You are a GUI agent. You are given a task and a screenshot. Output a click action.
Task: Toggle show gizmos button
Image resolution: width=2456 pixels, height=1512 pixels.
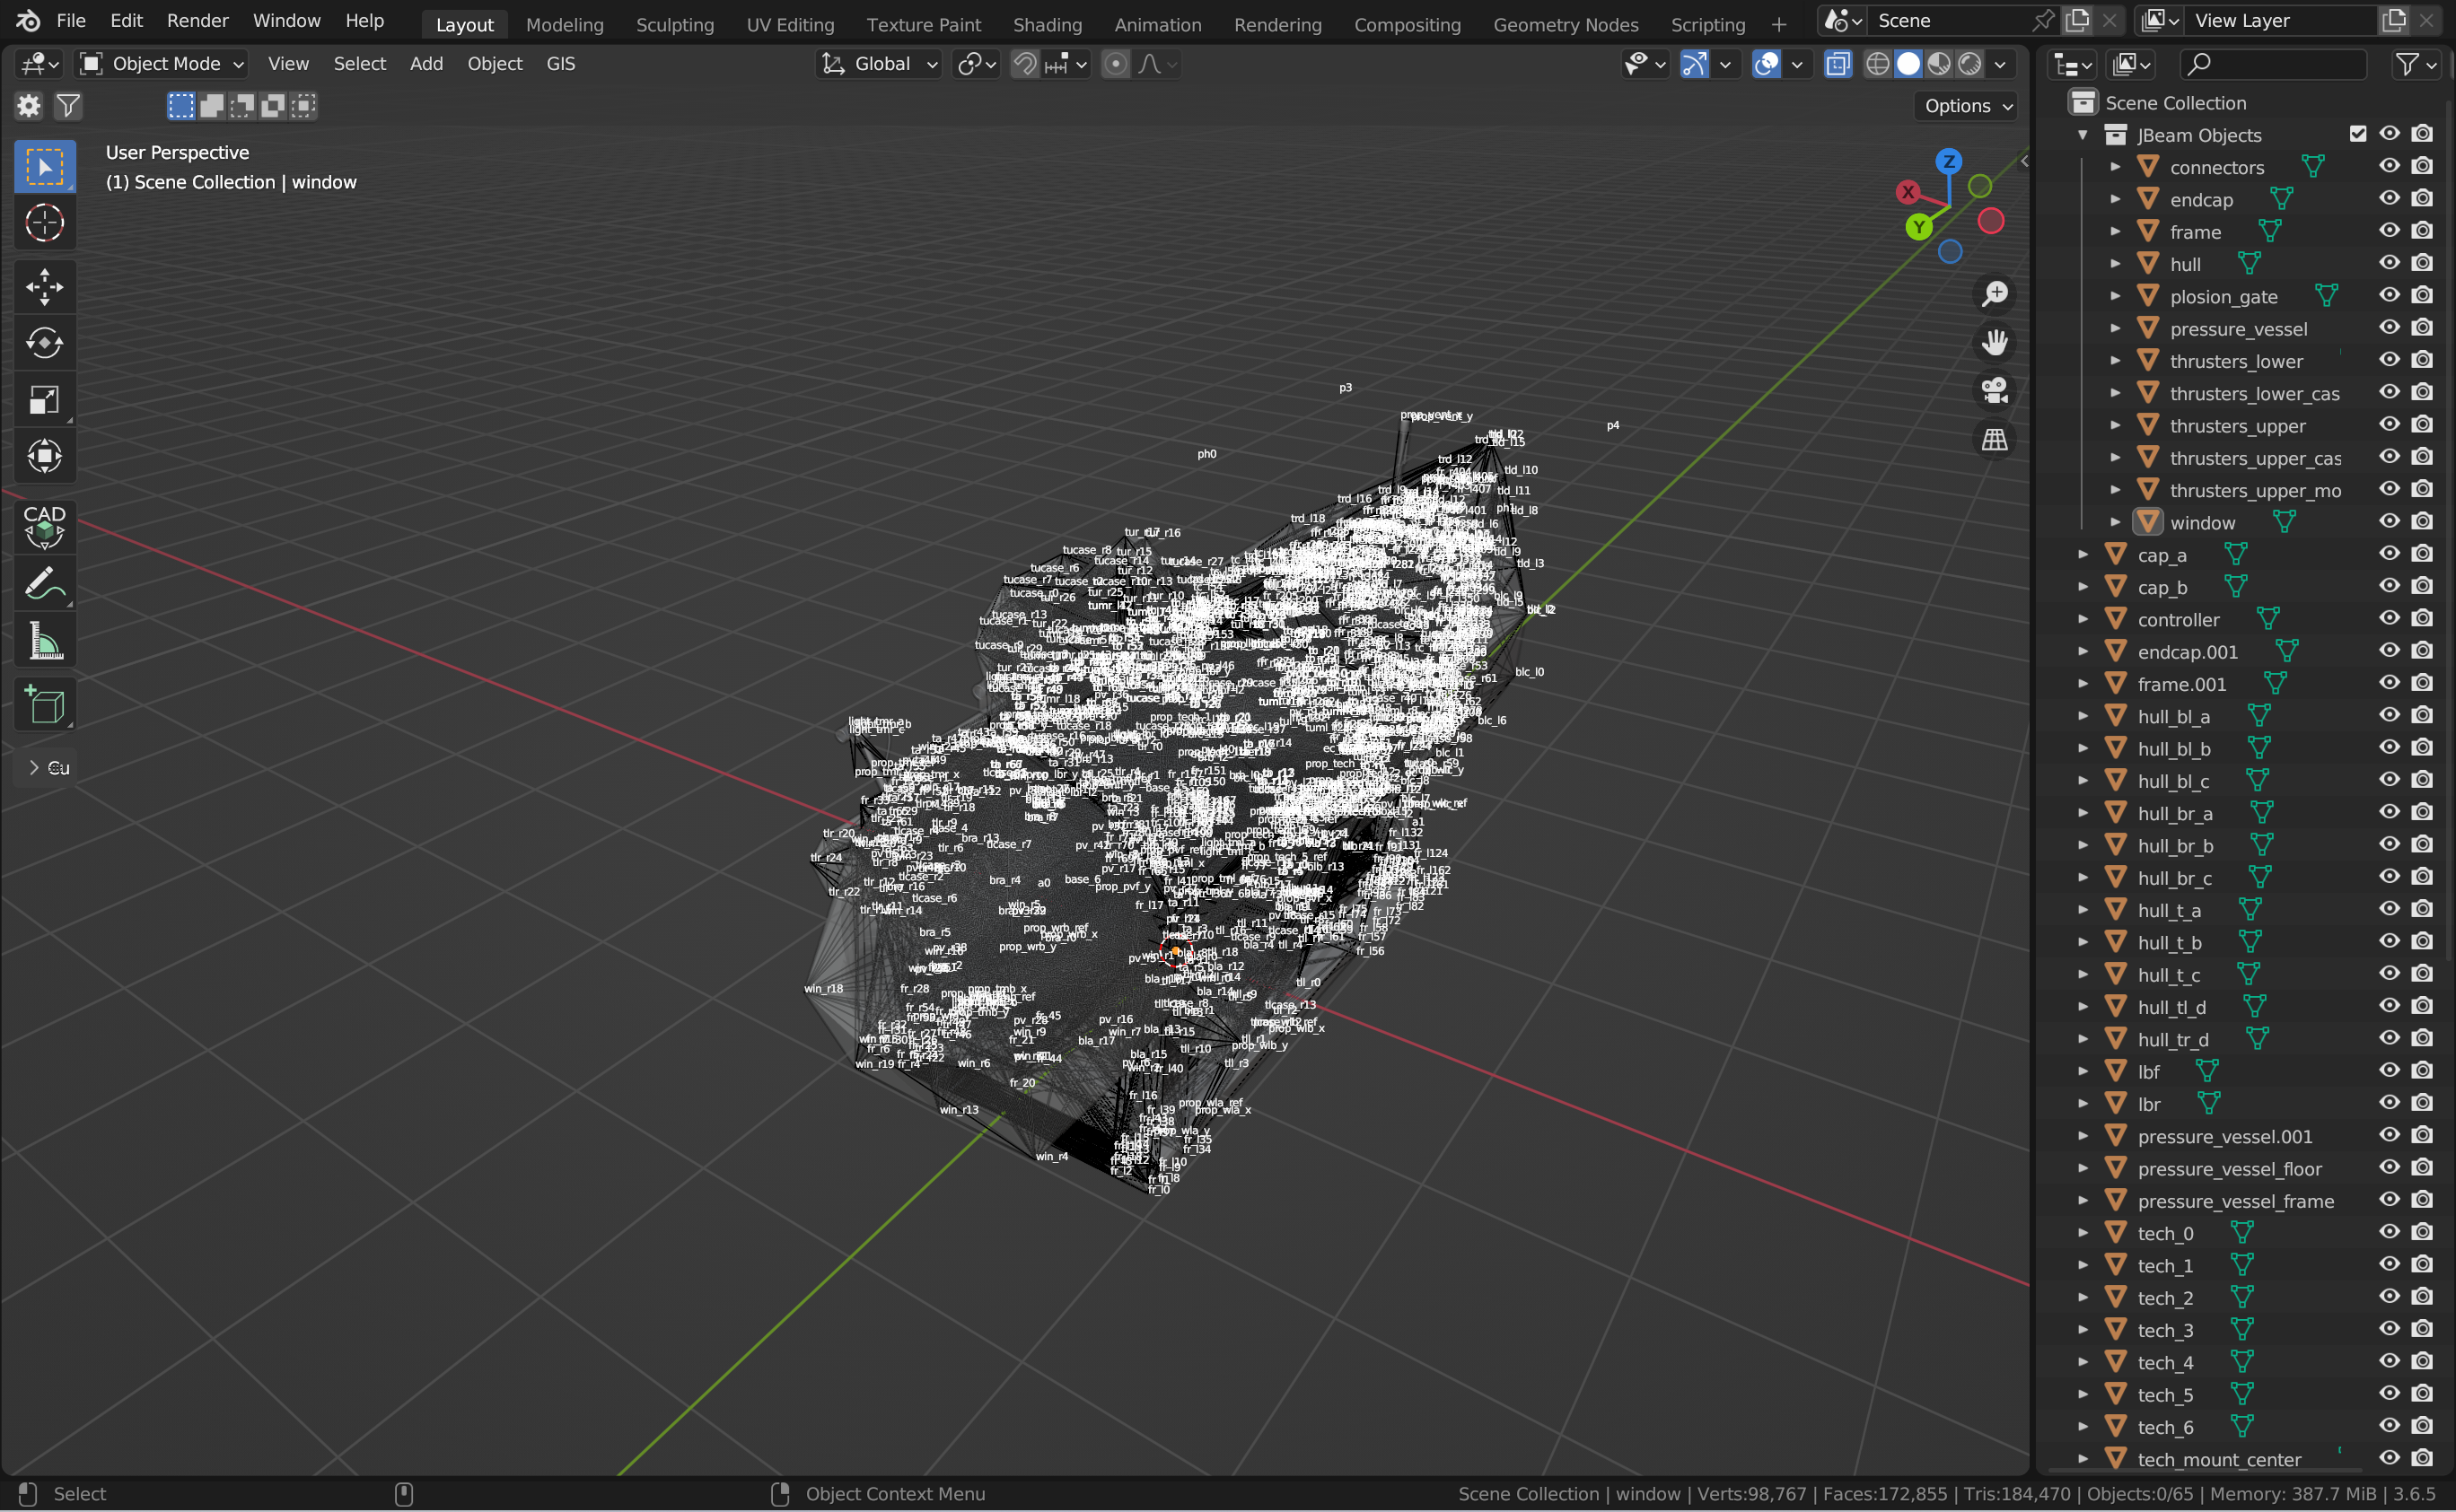point(1694,64)
